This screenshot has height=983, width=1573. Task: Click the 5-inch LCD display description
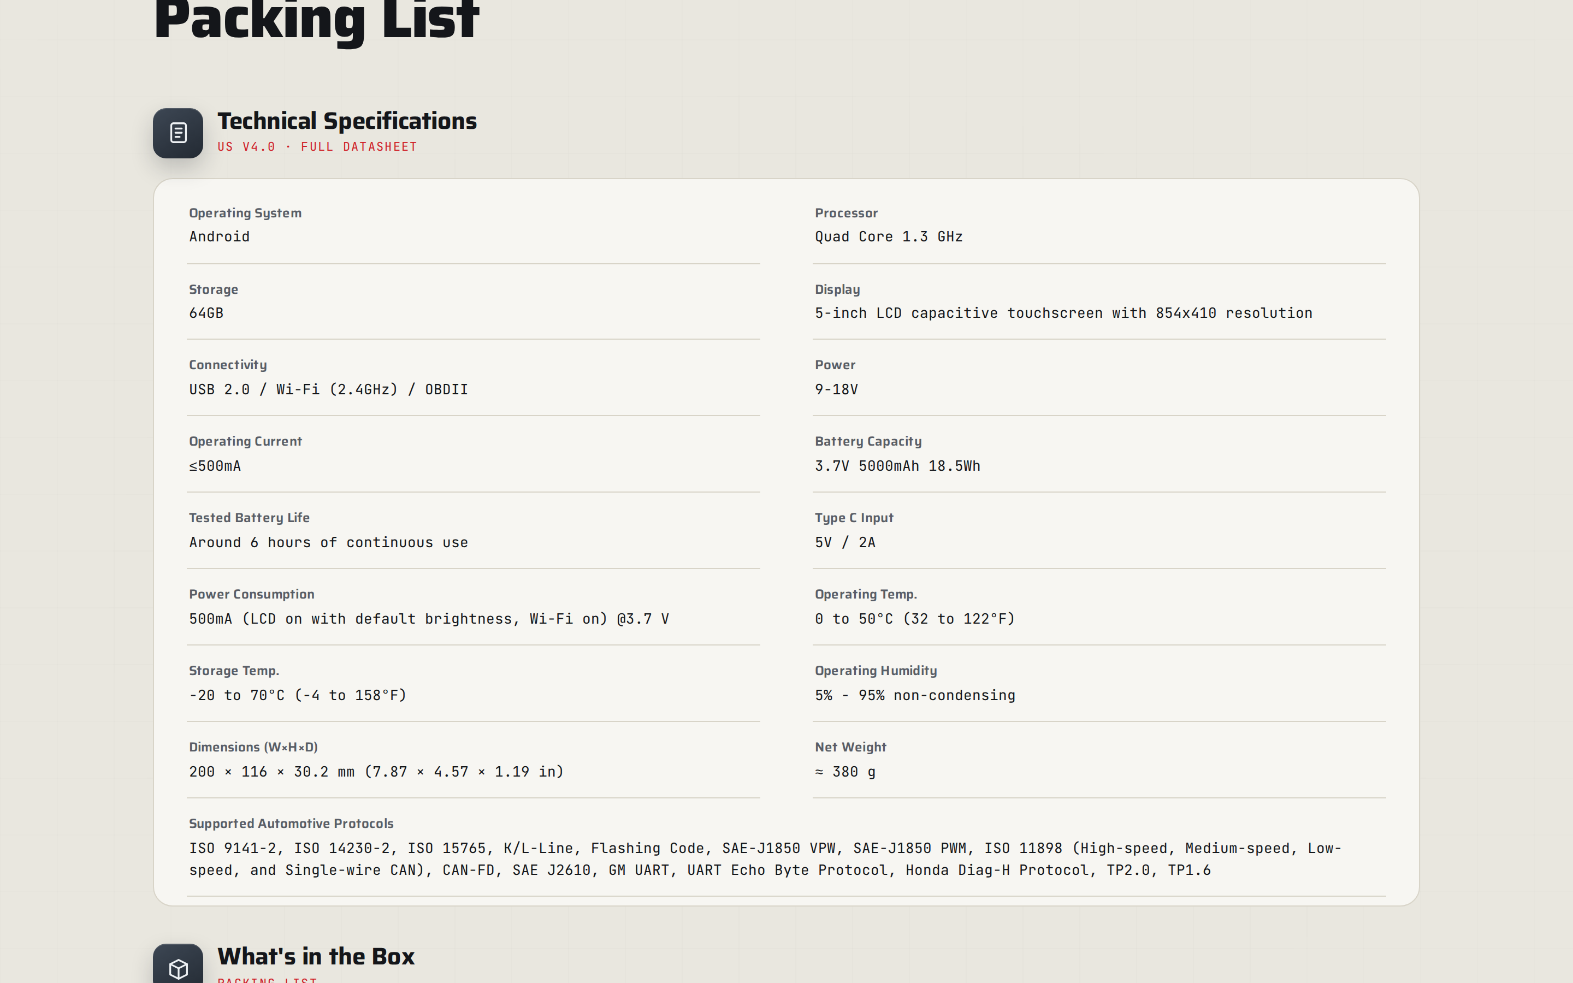[1063, 313]
